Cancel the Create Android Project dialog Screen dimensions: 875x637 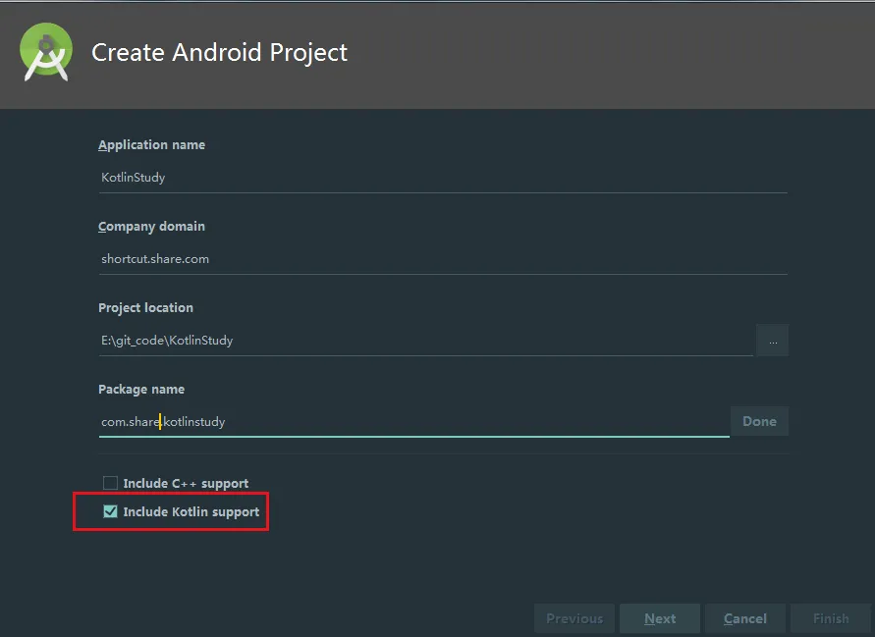[745, 618]
